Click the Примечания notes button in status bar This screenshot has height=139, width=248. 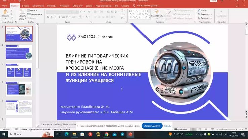[180, 129]
